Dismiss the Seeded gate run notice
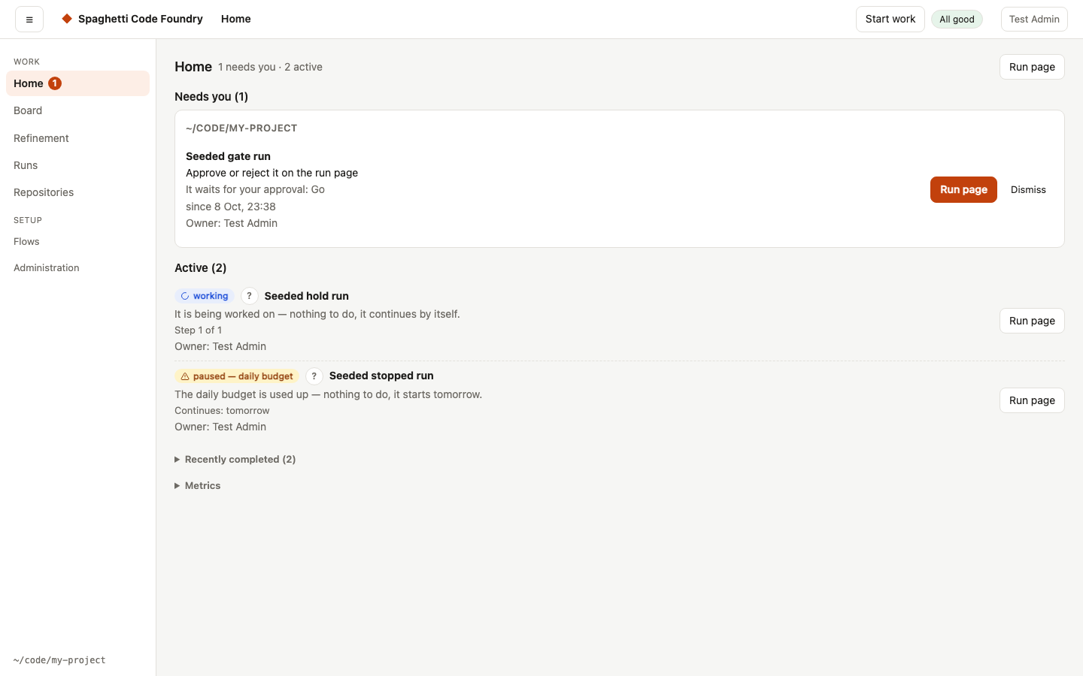Screen dimensions: 1083x676 click(x=1028, y=190)
